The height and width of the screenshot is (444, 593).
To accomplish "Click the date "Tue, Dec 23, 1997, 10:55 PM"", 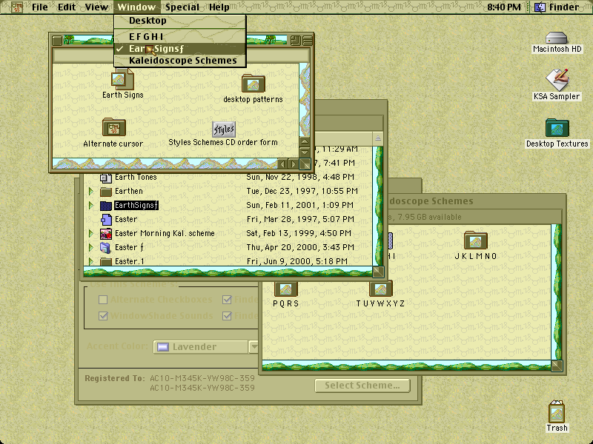I will pos(302,191).
